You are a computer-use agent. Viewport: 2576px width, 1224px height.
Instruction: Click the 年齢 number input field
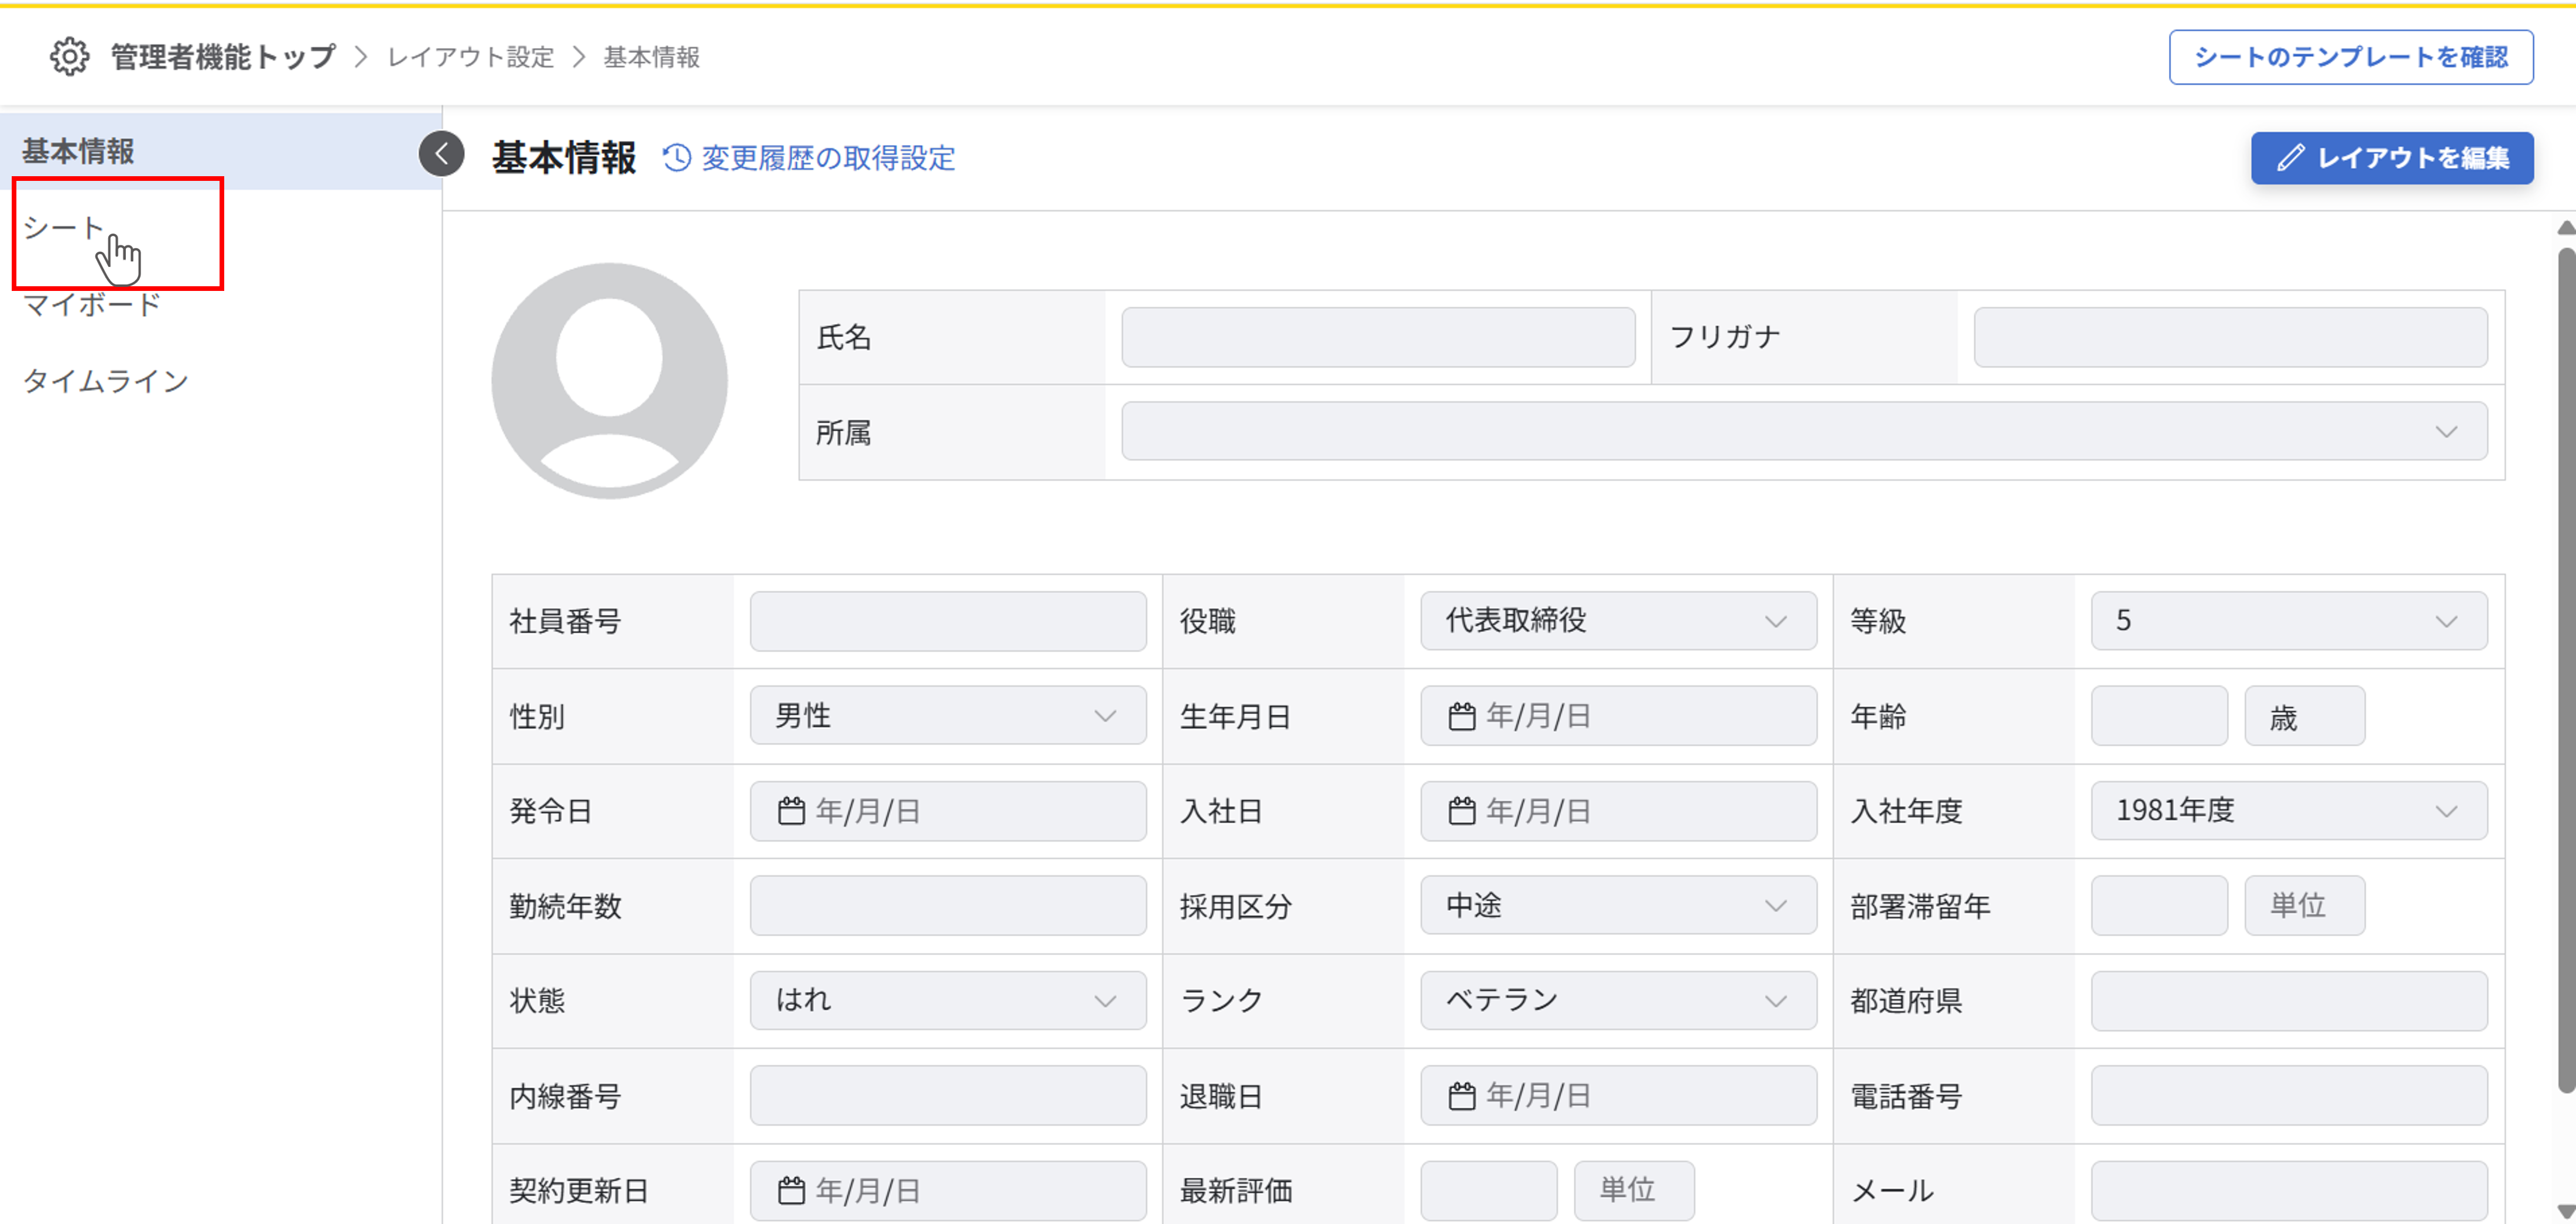[x=2159, y=716]
